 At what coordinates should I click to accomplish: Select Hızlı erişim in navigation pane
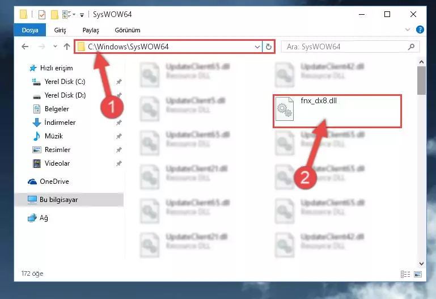click(51, 68)
